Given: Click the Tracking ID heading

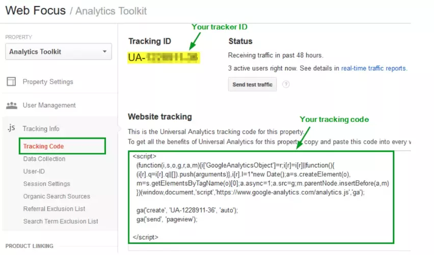Looking at the screenshot, I should coord(150,41).
